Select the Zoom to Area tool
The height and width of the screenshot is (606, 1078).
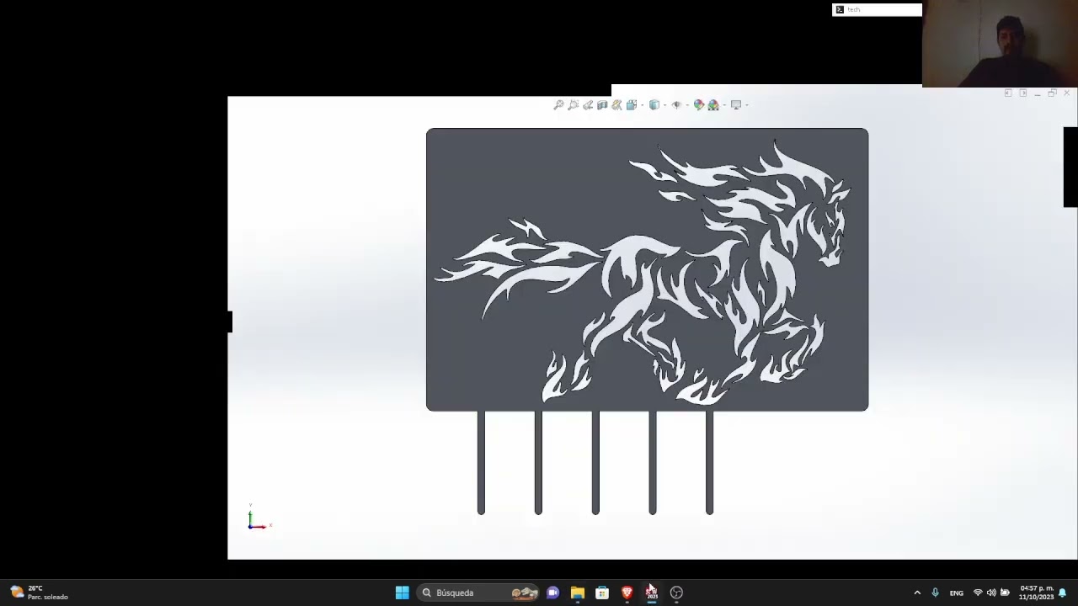click(x=573, y=105)
